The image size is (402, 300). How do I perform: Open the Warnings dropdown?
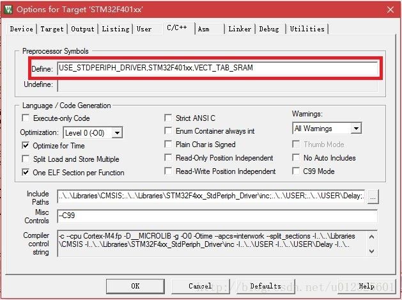pyautogui.click(x=356, y=128)
